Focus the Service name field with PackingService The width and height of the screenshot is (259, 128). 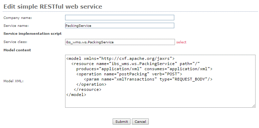click(x=120, y=25)
